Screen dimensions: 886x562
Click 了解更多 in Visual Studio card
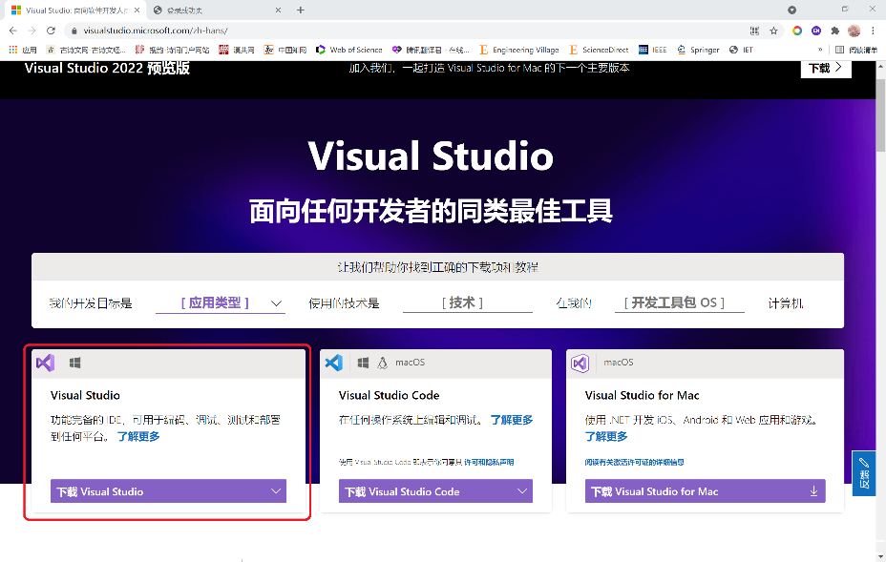pos(138,437)
